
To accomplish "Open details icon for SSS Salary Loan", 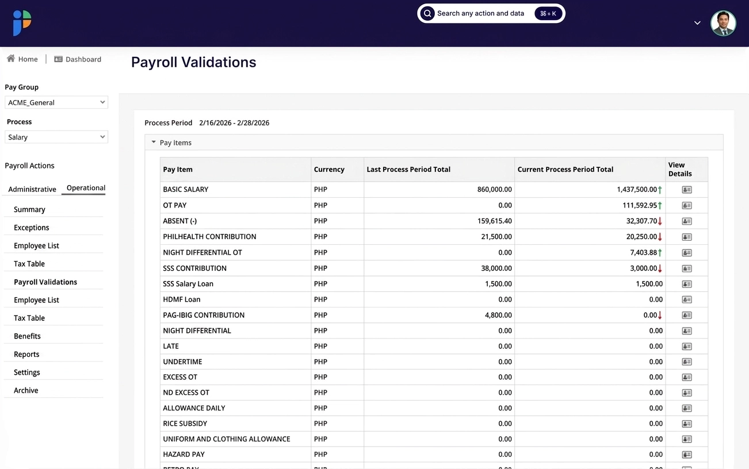I will (686, 284).
